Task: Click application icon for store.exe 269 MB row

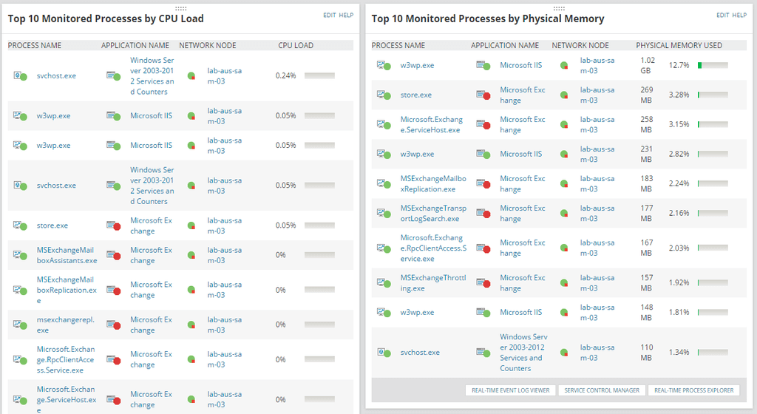Action: [x=483, y=95]
